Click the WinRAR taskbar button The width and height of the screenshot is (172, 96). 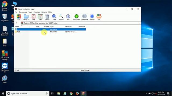[83, 94]
